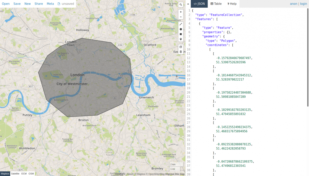
Task: Click the New menu item
Action: 28,4
